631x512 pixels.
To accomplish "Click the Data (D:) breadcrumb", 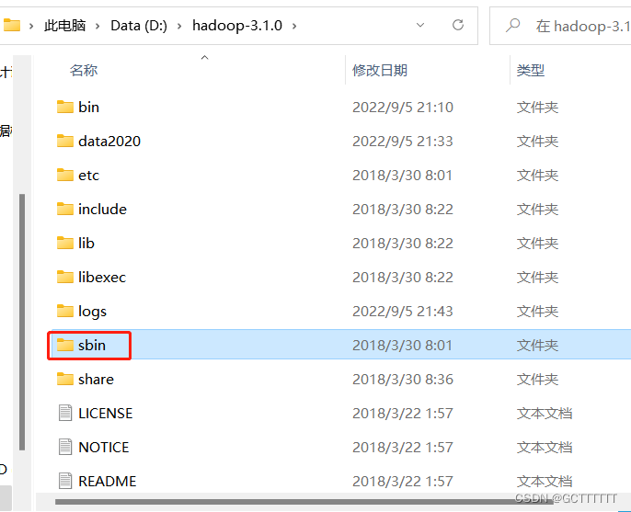I will [x=139, y=26].
